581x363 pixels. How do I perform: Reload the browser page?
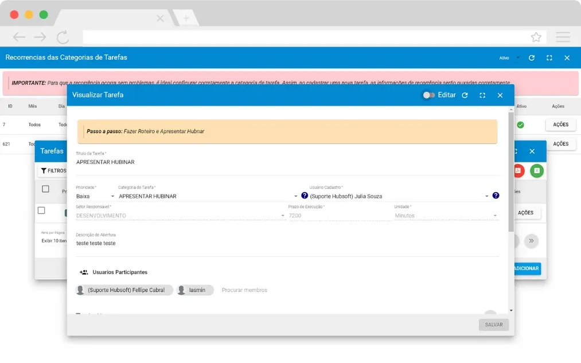63,37
